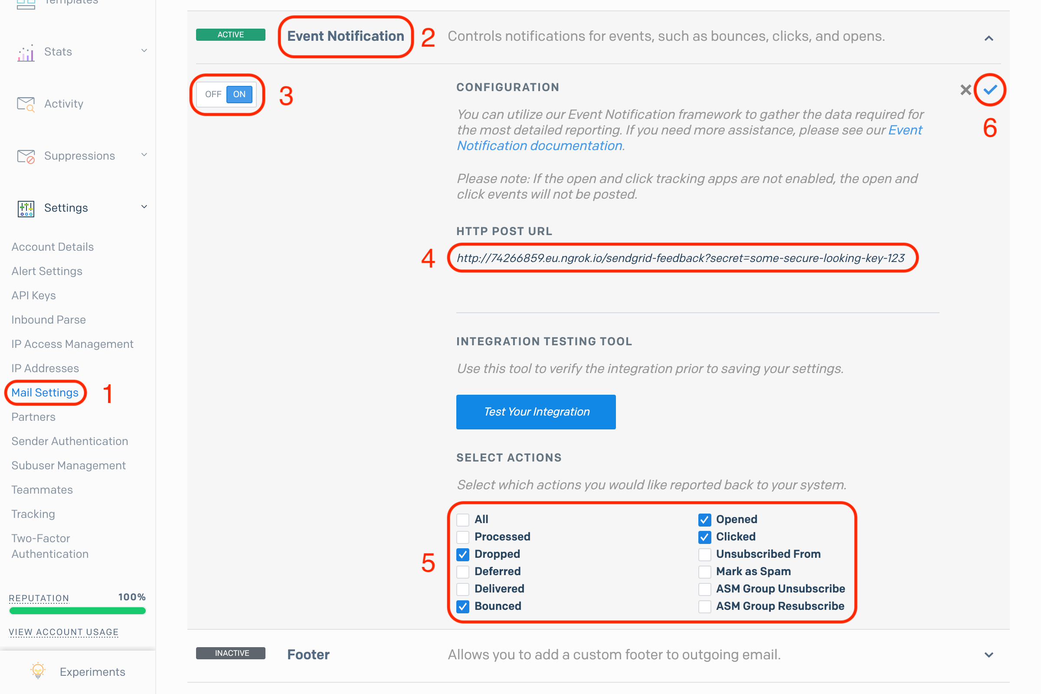Click the Settings icon in sidebar
Image resolution: width=1041 pixels, height=694 pixels.
26,207
